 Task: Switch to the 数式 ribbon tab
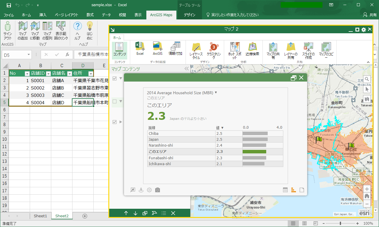(90, 15)
